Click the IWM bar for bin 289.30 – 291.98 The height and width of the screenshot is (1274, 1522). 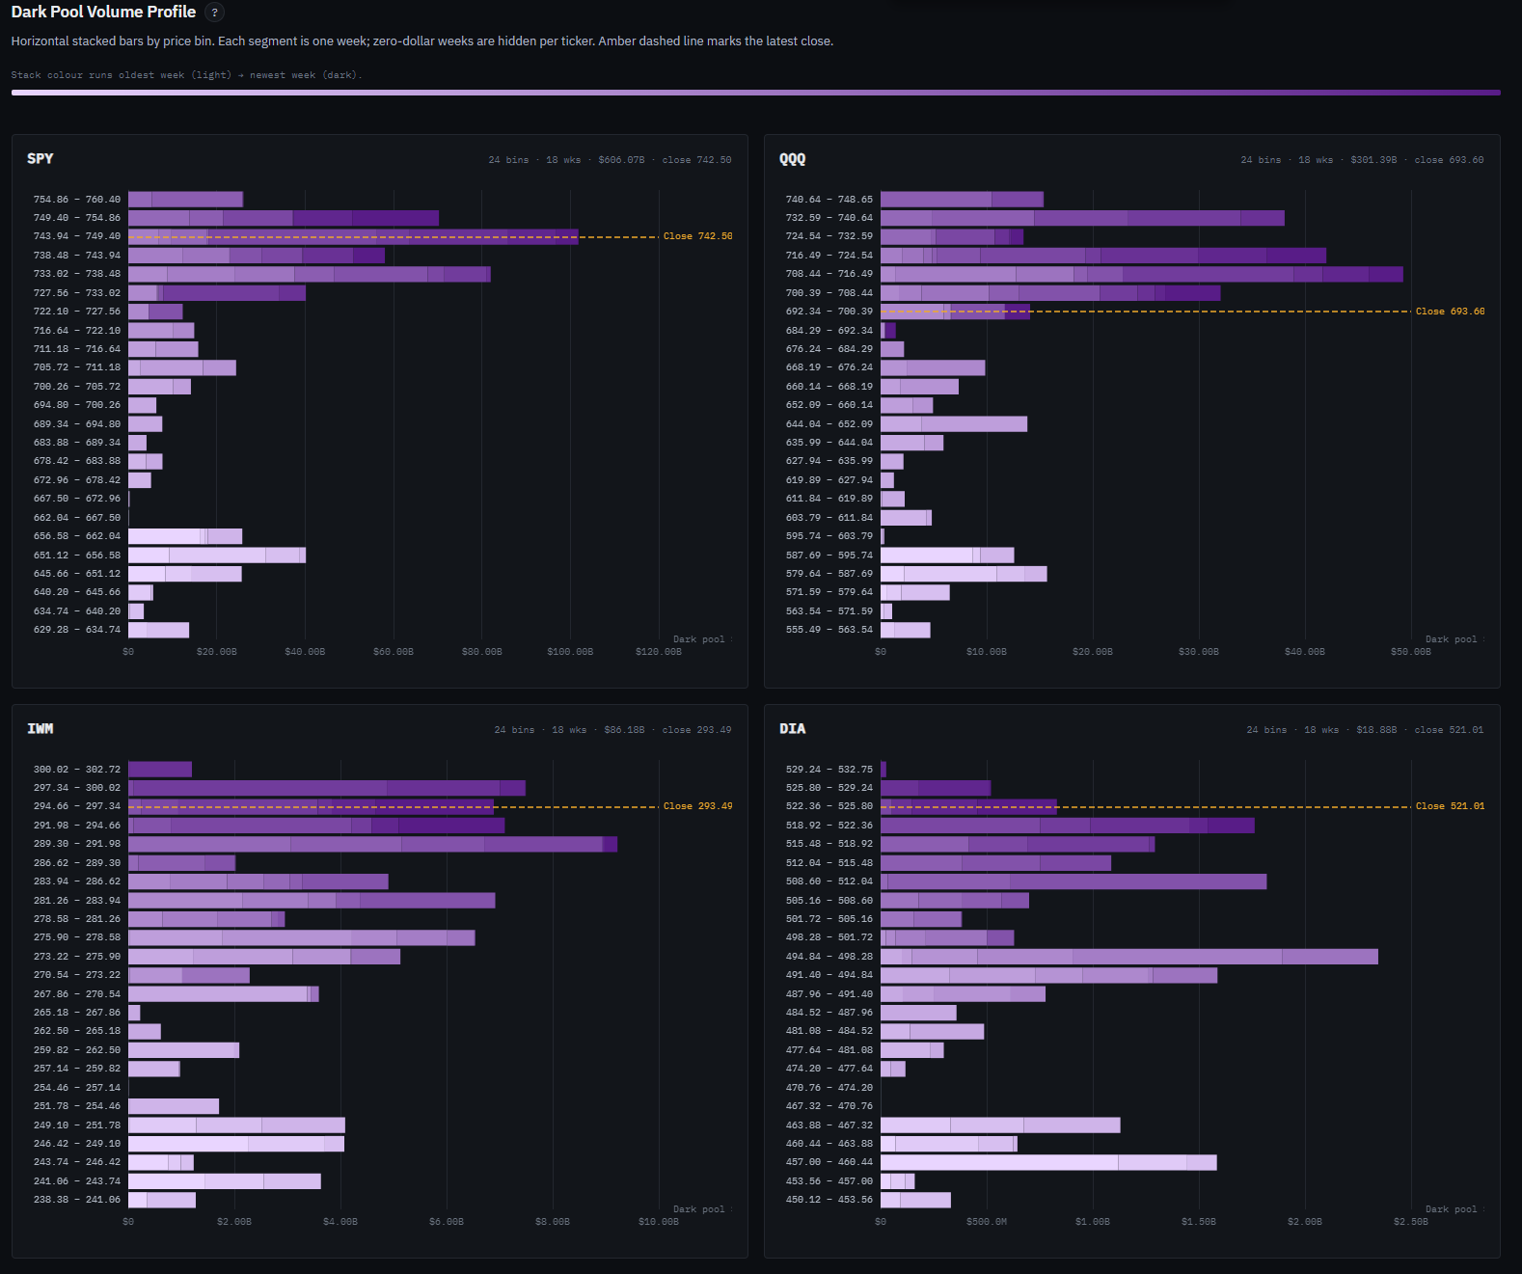coord(372,844)
